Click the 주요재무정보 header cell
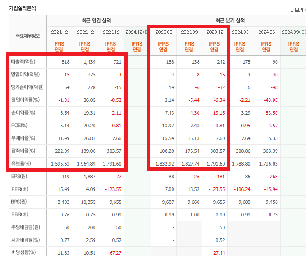 click(x=28, y=36)
